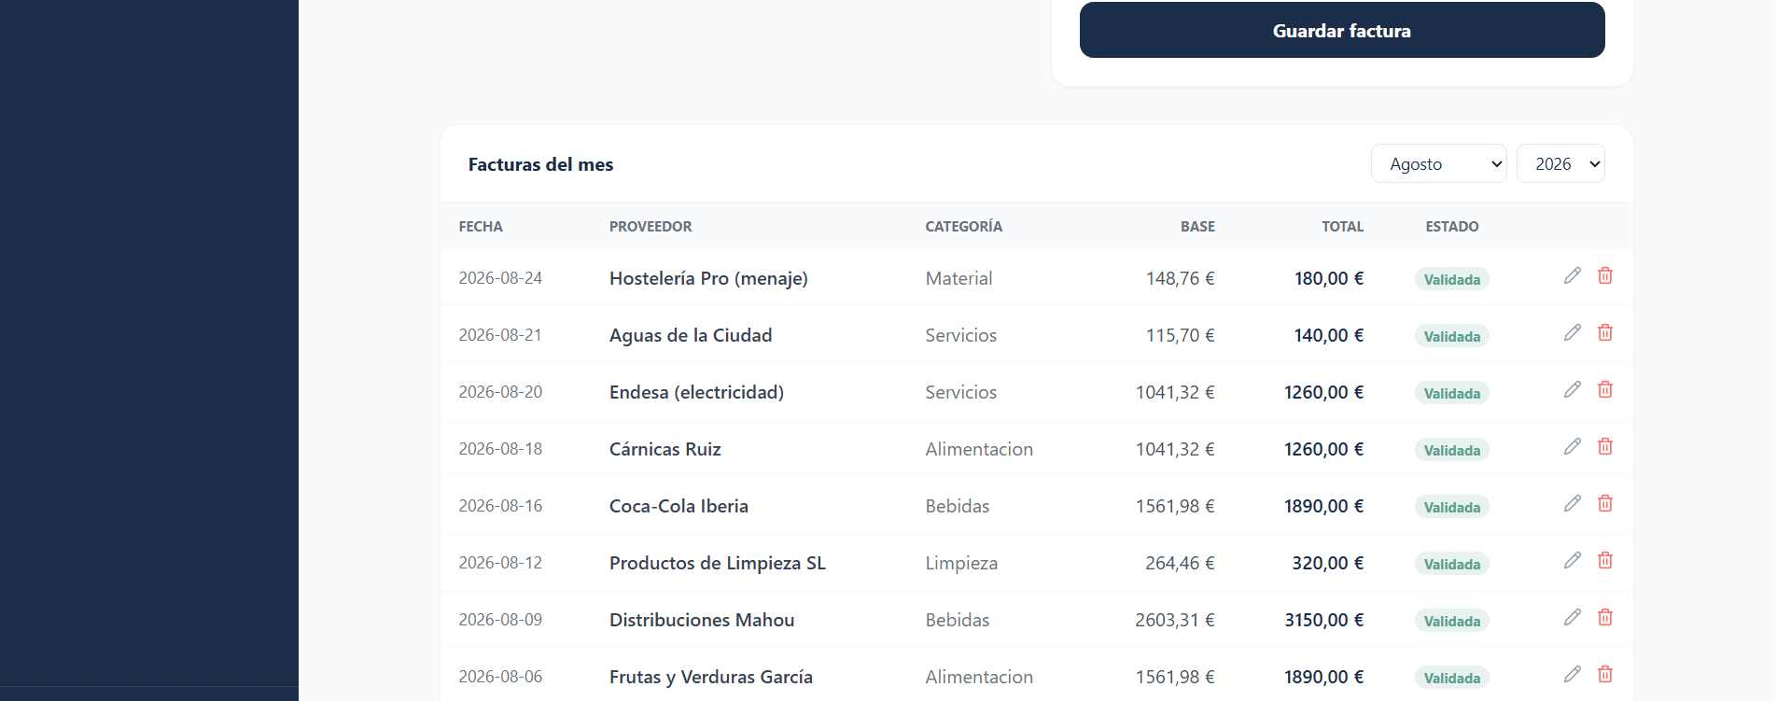
Task: Click the Validada badge for Coca-Cola Iberia
Action: pos(1452,507)
